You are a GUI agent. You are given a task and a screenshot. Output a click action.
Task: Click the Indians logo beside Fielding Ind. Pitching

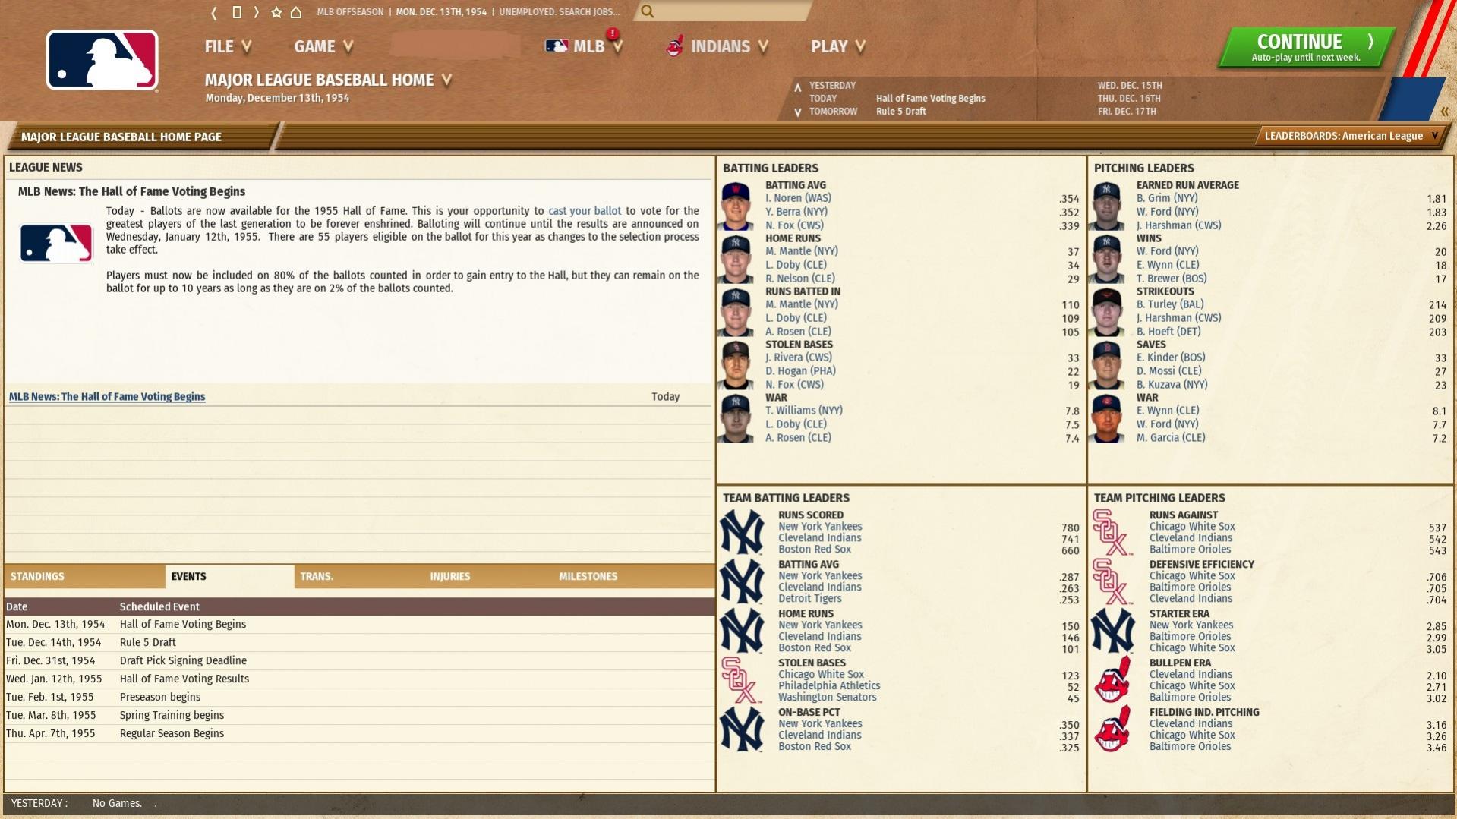point(1112,729)
